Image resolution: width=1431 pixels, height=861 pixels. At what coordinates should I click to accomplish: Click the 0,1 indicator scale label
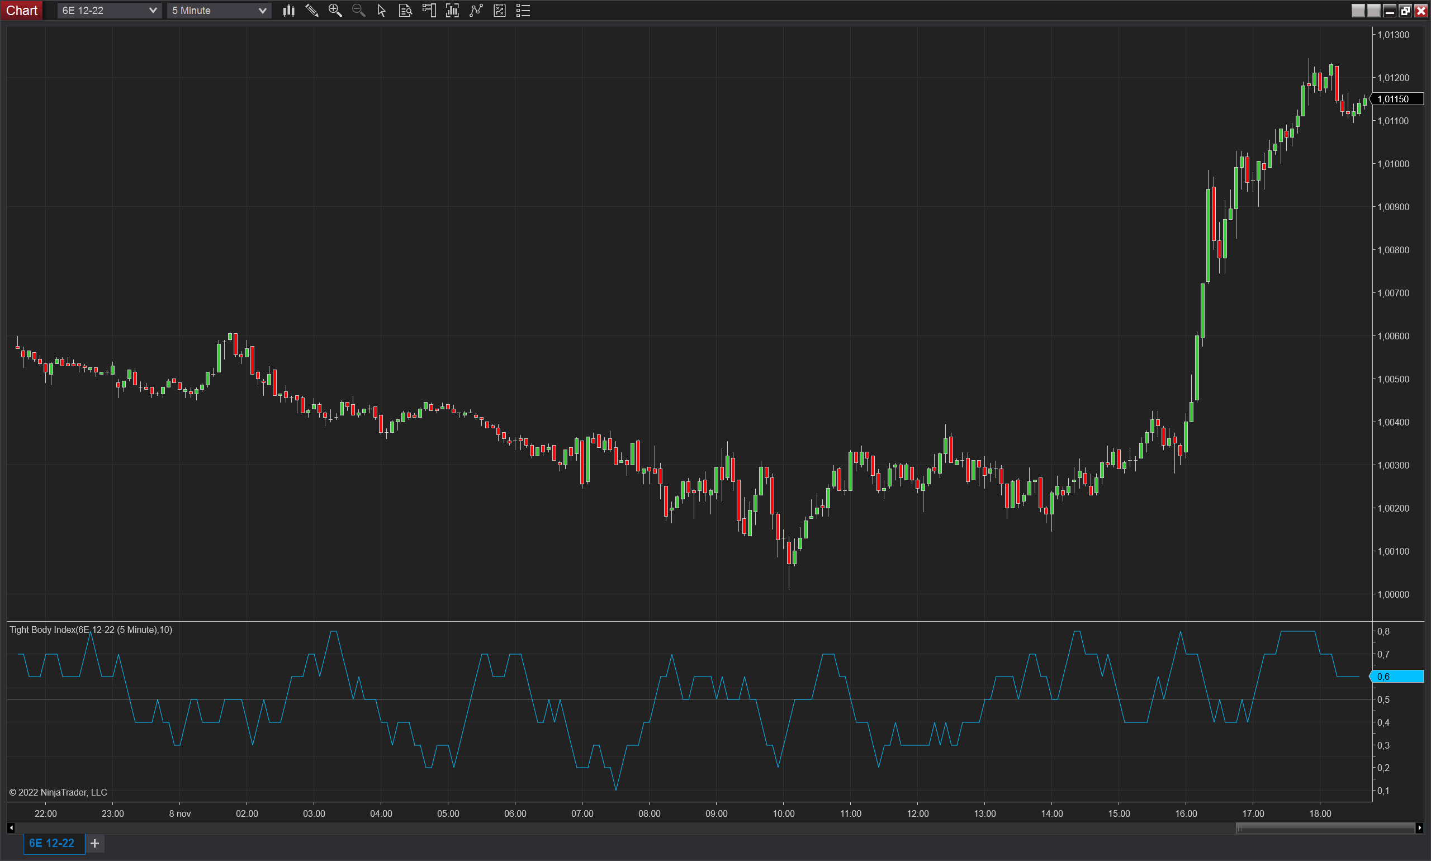(1383, 791)
